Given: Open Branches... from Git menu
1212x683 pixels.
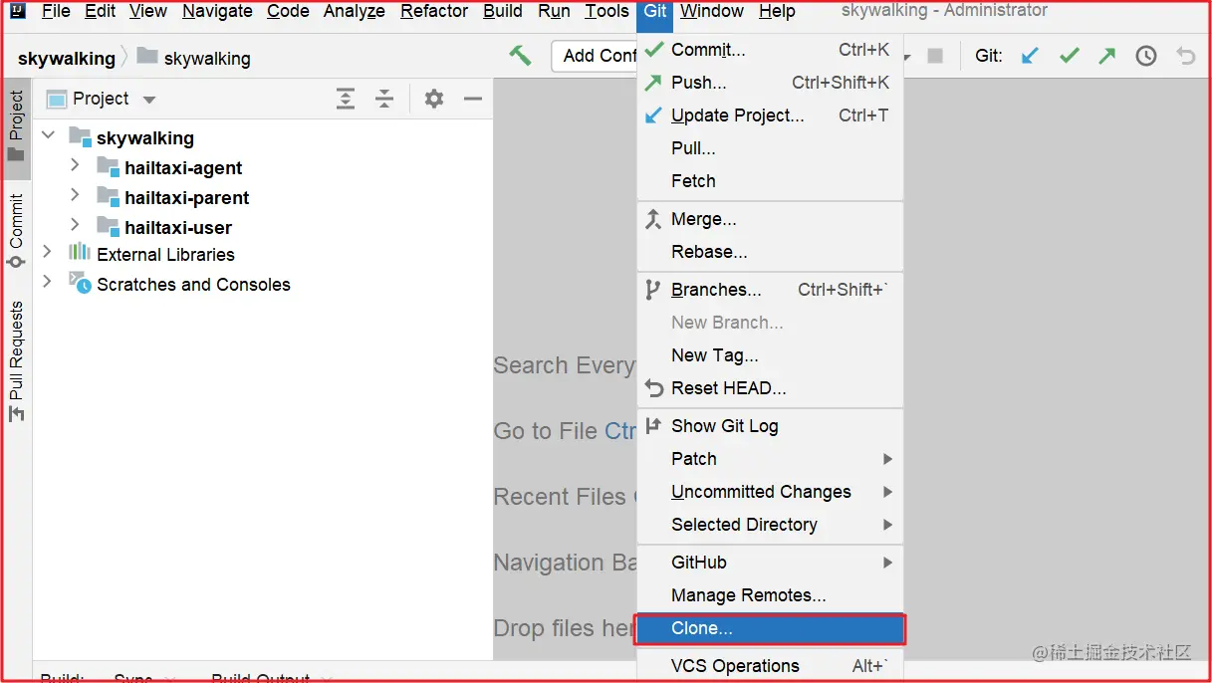Looking at the screenshot, I should [770, 290].
